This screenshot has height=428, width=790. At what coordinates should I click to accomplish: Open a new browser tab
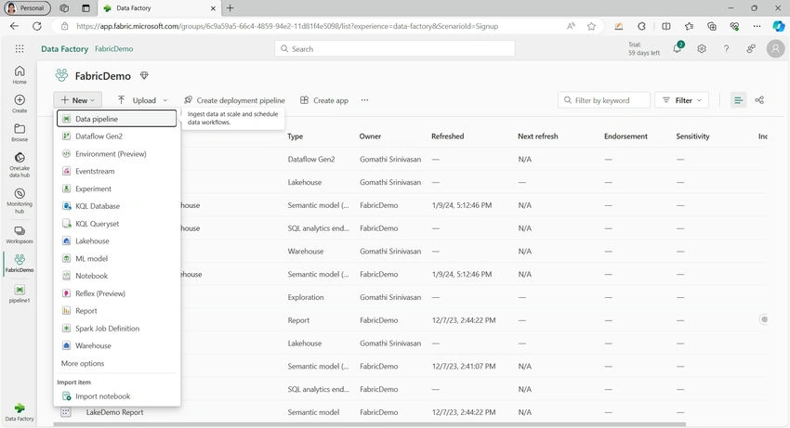click(230, 8)
